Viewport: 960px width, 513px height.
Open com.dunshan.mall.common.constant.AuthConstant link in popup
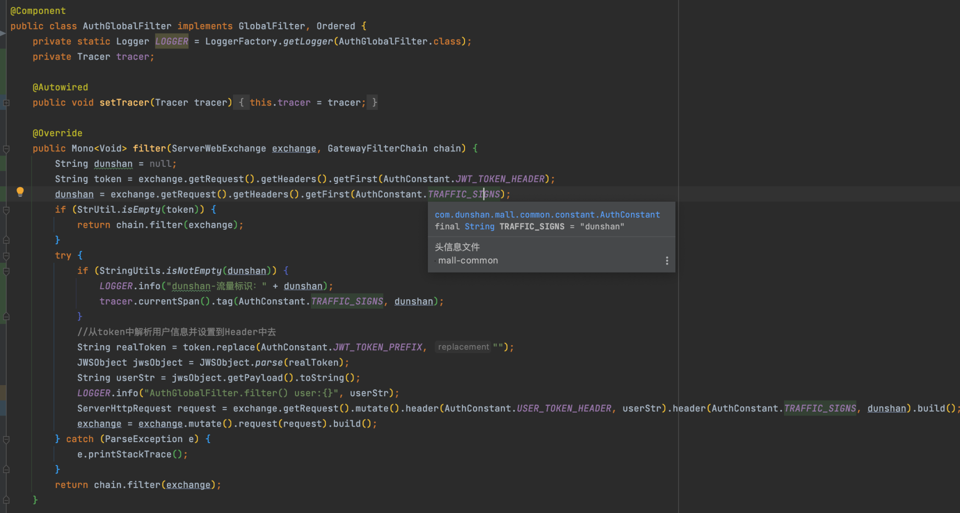(x=547, y=215)
